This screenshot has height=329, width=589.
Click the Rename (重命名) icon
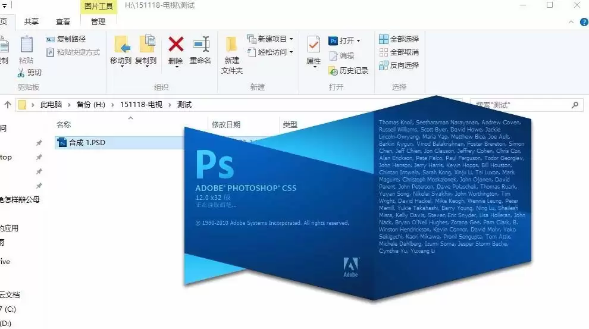200,44
